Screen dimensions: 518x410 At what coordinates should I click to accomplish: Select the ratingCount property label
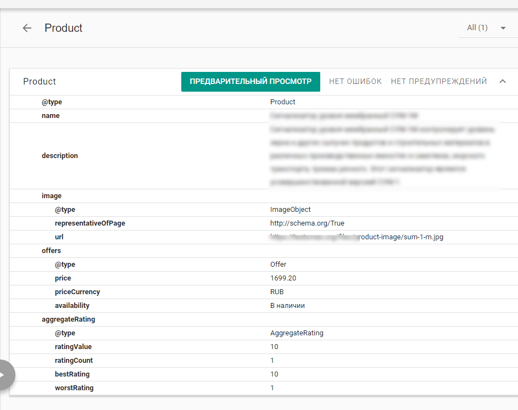[74, 361]
